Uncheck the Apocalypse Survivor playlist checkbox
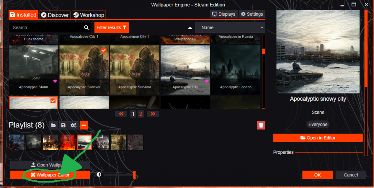This screenshot has width=374, height=188. [103, 50]
